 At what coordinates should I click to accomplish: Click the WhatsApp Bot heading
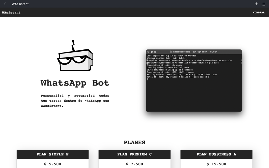(x=75, y=83)
